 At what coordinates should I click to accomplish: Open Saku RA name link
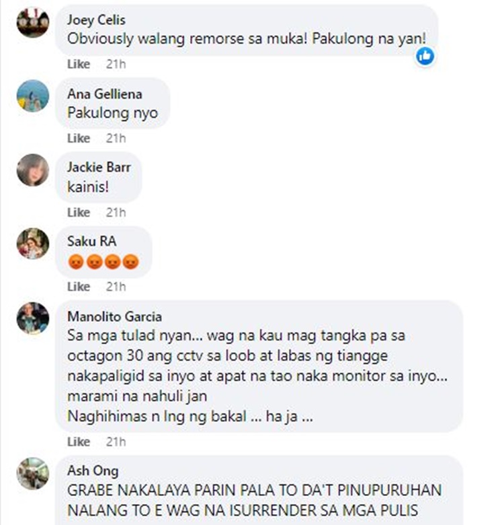92,242
